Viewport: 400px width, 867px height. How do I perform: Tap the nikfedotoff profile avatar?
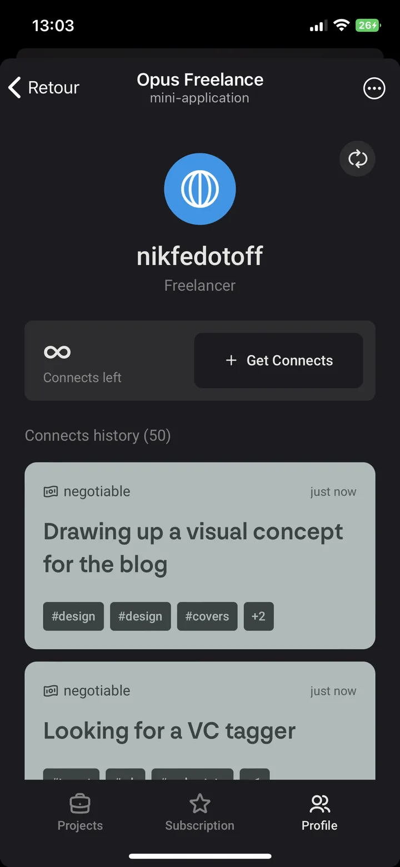tap(199, 188)
